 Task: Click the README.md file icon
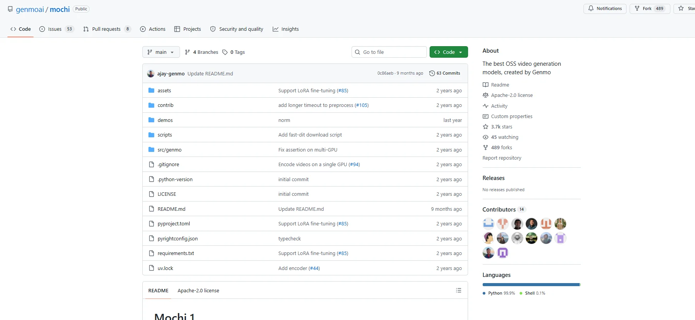[x=152, y=209]
